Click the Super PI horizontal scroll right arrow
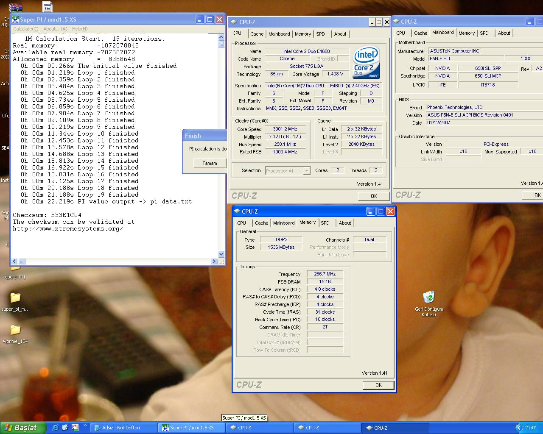The width and height of the screenshot is (543, 434). (x=214, y=262)
